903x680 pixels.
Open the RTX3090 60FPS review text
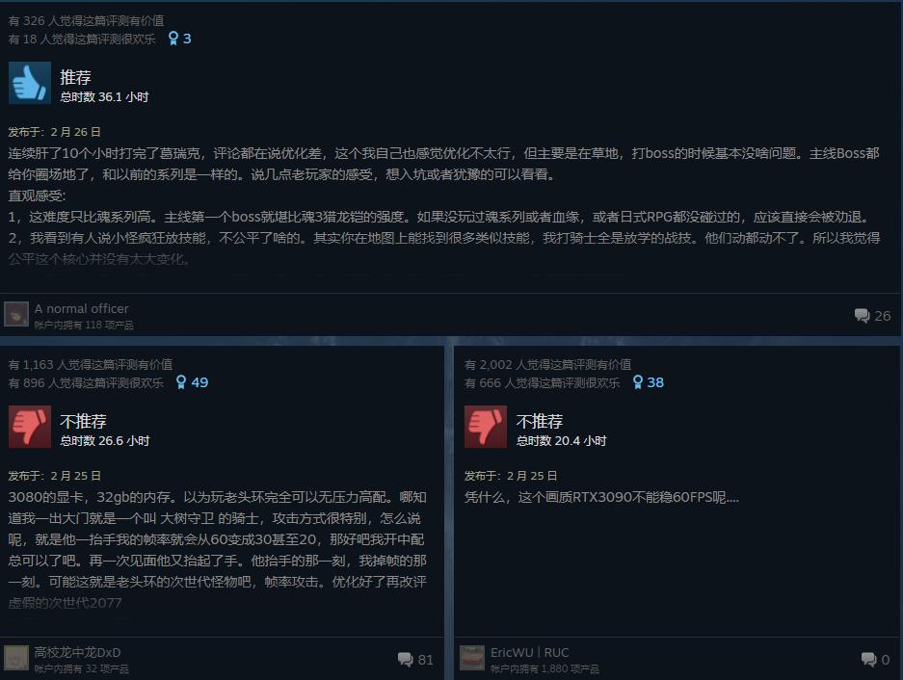601,497
